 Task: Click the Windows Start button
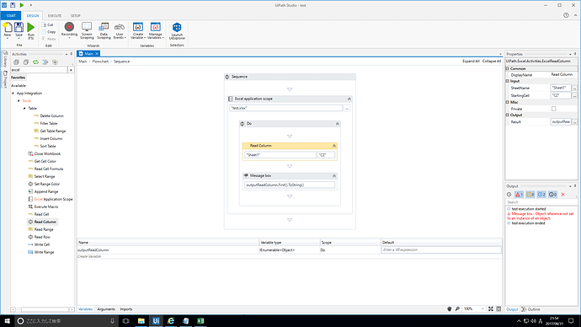coord(7,321)
